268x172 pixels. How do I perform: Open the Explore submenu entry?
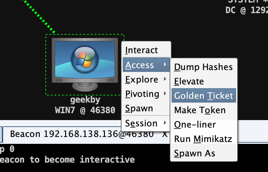coord(146,79)
